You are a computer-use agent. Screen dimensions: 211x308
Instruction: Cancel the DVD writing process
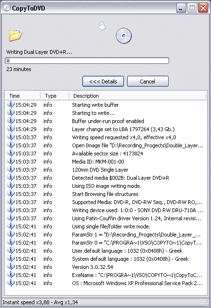click(148, 82)
